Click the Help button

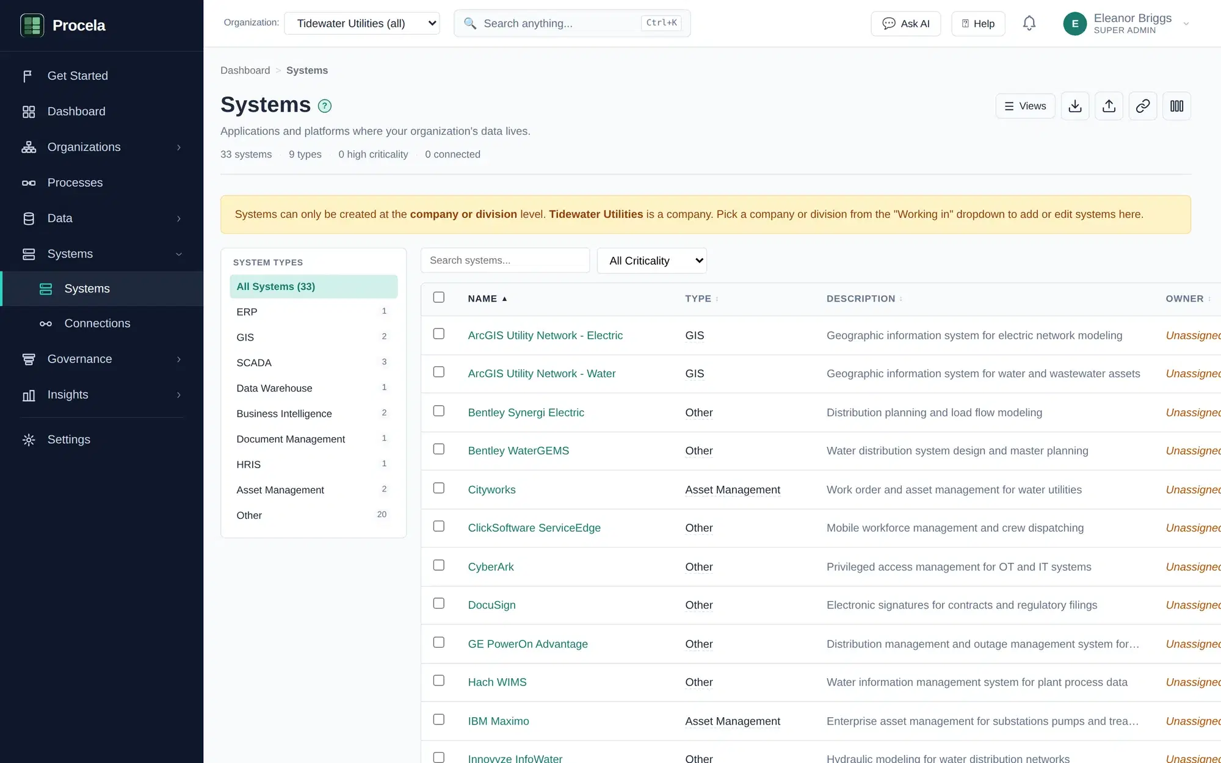(978, 24)
